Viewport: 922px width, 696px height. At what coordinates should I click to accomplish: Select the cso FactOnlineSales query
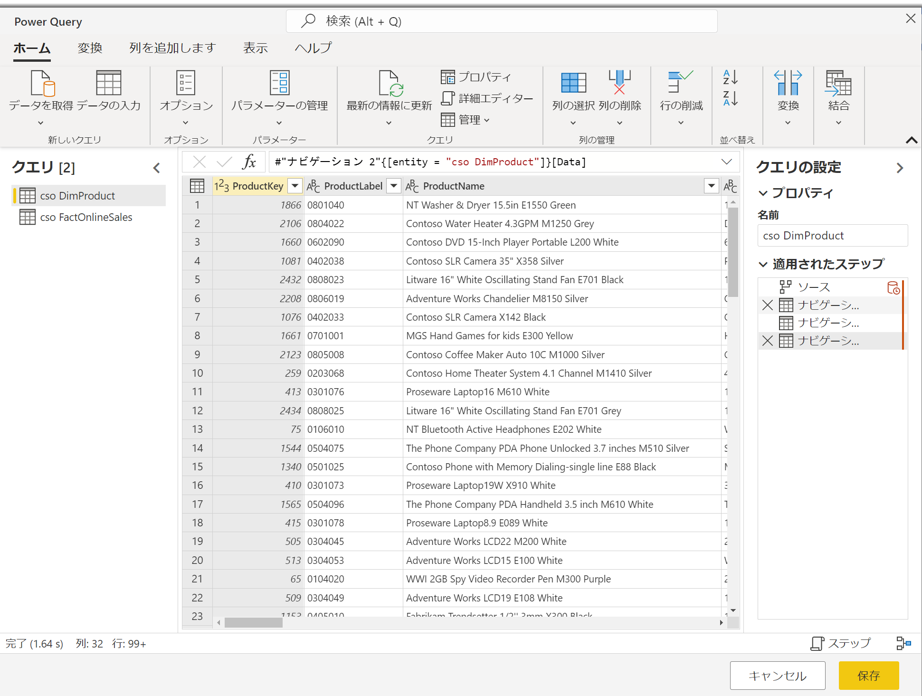tap(86, 217)
